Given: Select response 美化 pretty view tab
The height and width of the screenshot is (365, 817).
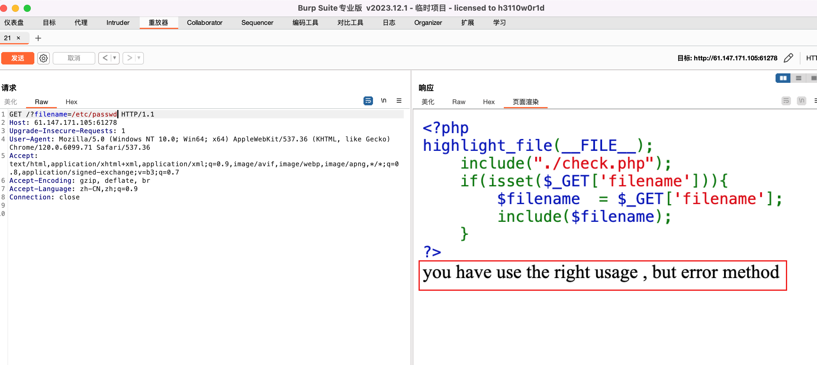Looking at the screenshot, I should point(428,102).
